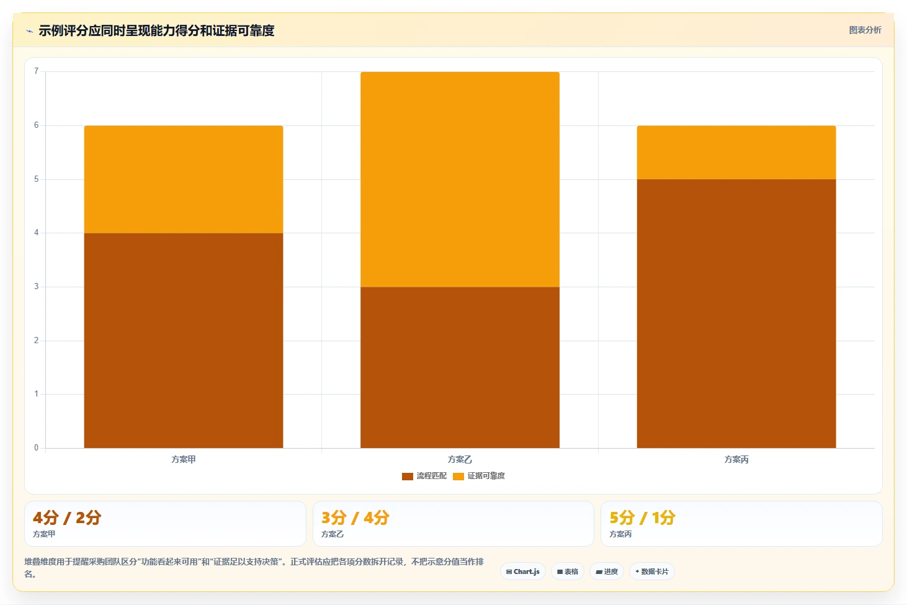907x605 pixels.
Task: Select the 表格 tag chip
Action: point(568,571)
